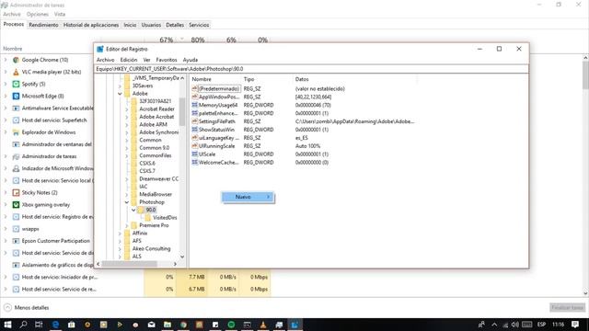The image size is (589, 331).
Task: Open the Ayuda menu in the registry editor
Action: [191, 60]
